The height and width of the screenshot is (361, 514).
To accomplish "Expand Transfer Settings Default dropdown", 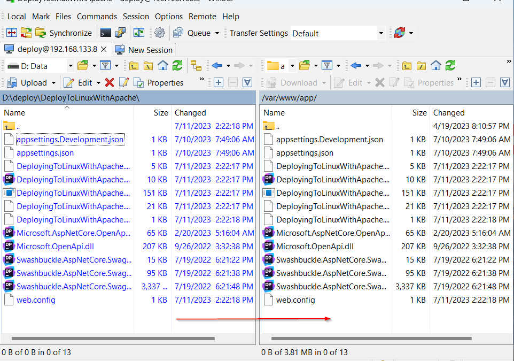I will point(381,33).
